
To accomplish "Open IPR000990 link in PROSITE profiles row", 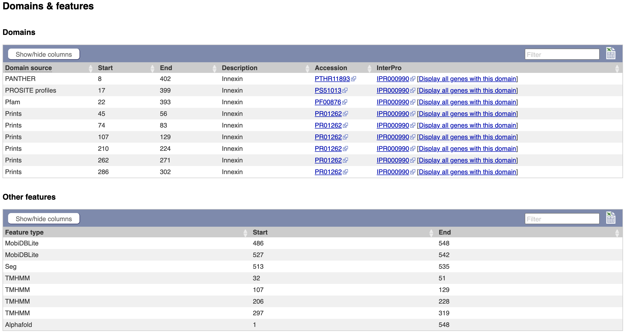I will (x=393, y=90).
